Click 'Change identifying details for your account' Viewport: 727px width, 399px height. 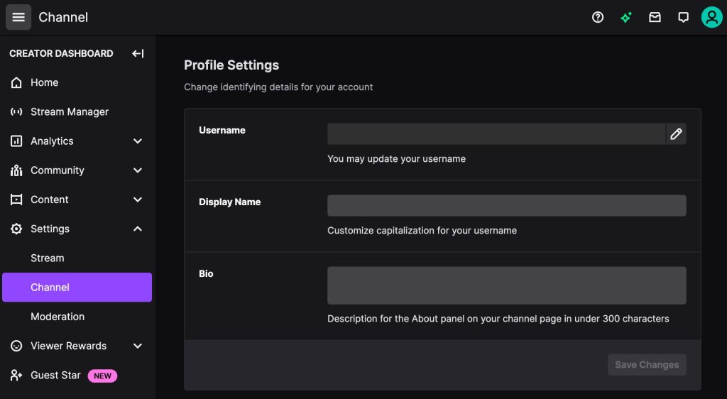pos(278,87)
